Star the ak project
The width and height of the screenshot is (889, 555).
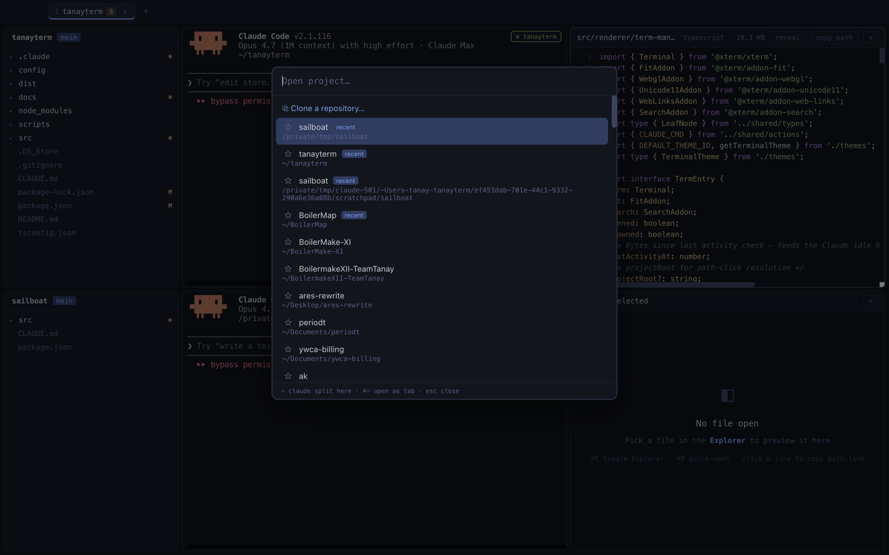288,376
